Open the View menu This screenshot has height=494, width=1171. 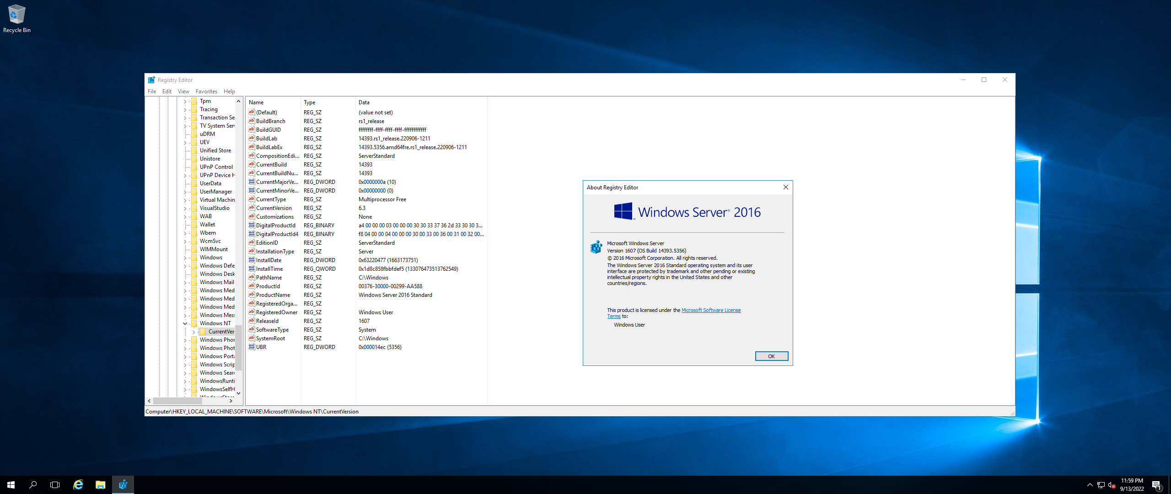click(183, 91)
